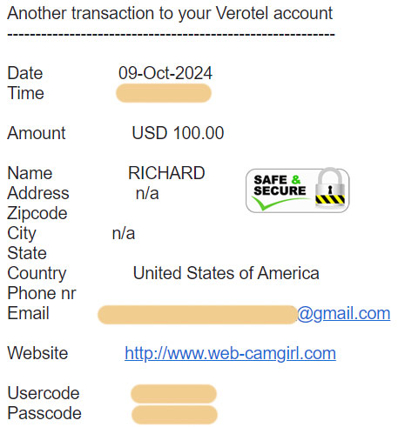The width and height of the screenshot is (398, 427).
Task: Click the redacted email username
Action: [x=198, y=315]
